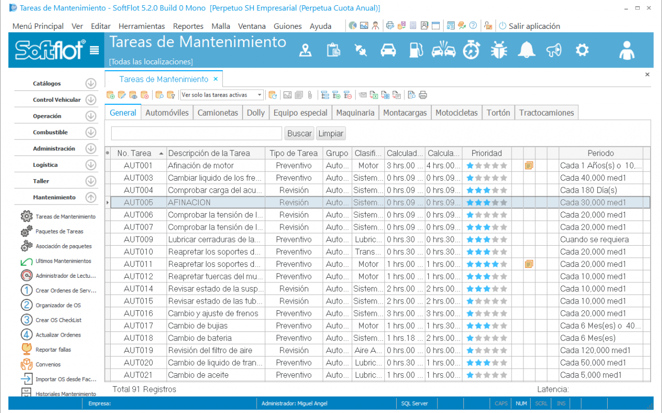
Task: Collapse the Mantenimiento sidebar section
Action: 91,197
